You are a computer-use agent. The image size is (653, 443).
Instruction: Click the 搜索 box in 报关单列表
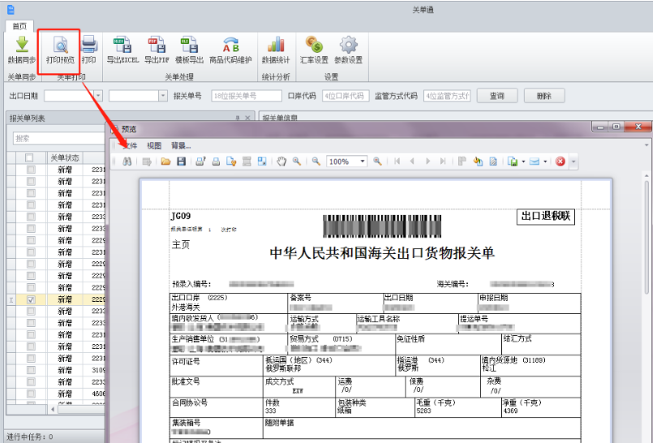click(x=58, y=138)
